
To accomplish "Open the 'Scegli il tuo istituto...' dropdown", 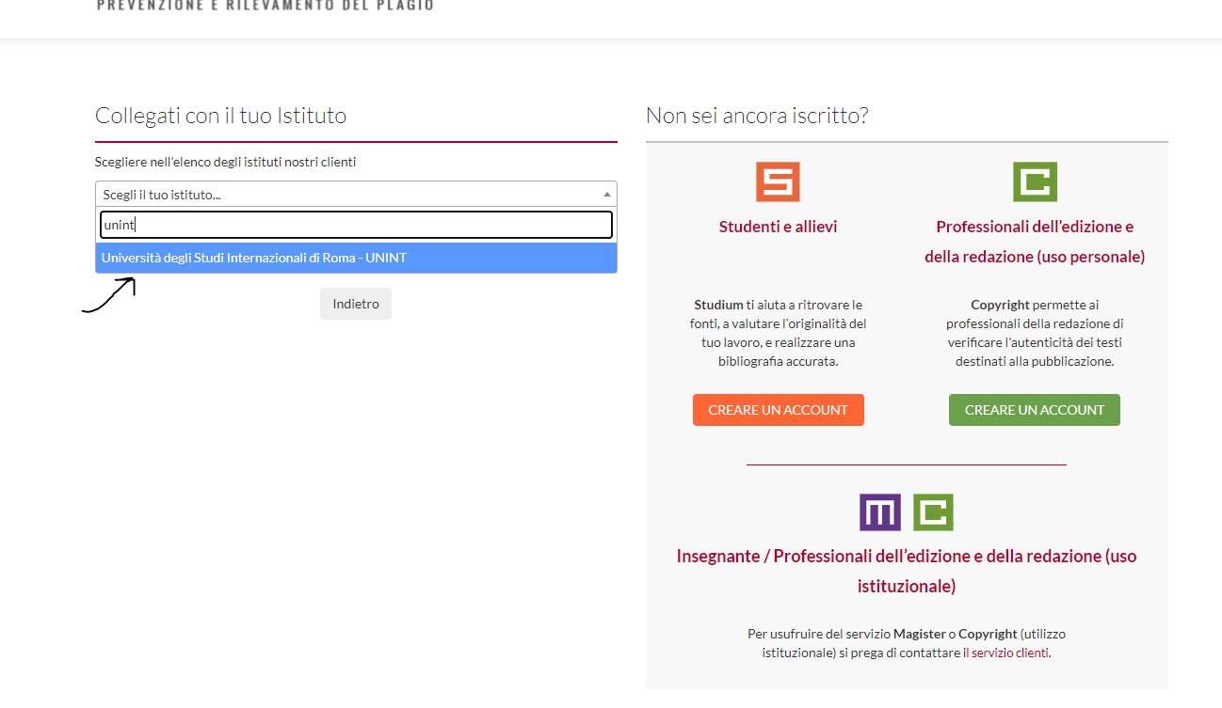I will pos(356,194).
